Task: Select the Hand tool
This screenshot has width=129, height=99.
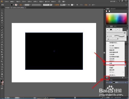Action: coord(2,74)
